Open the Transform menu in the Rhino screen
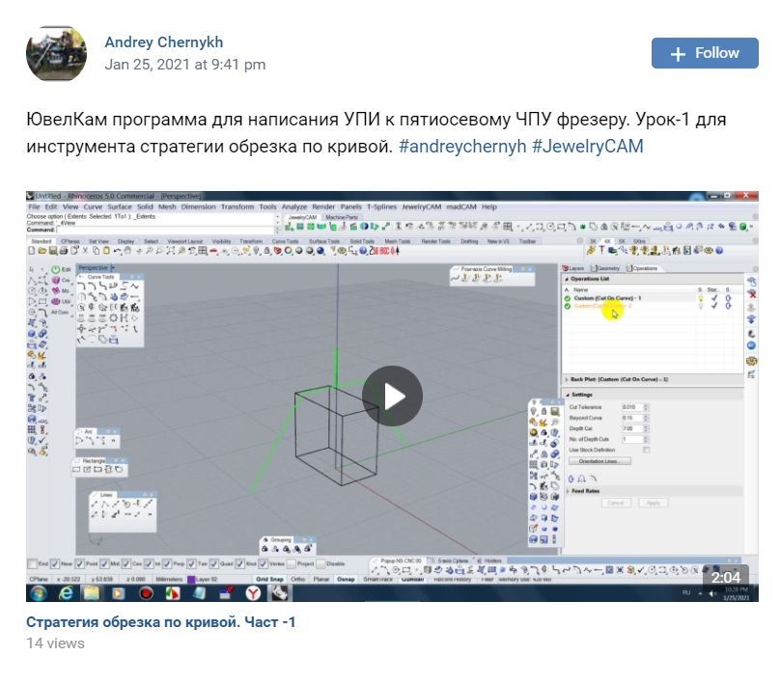Image resolution: width=780 pixels, height=684 pixels. pyautogui.click(x=237, y=206)
